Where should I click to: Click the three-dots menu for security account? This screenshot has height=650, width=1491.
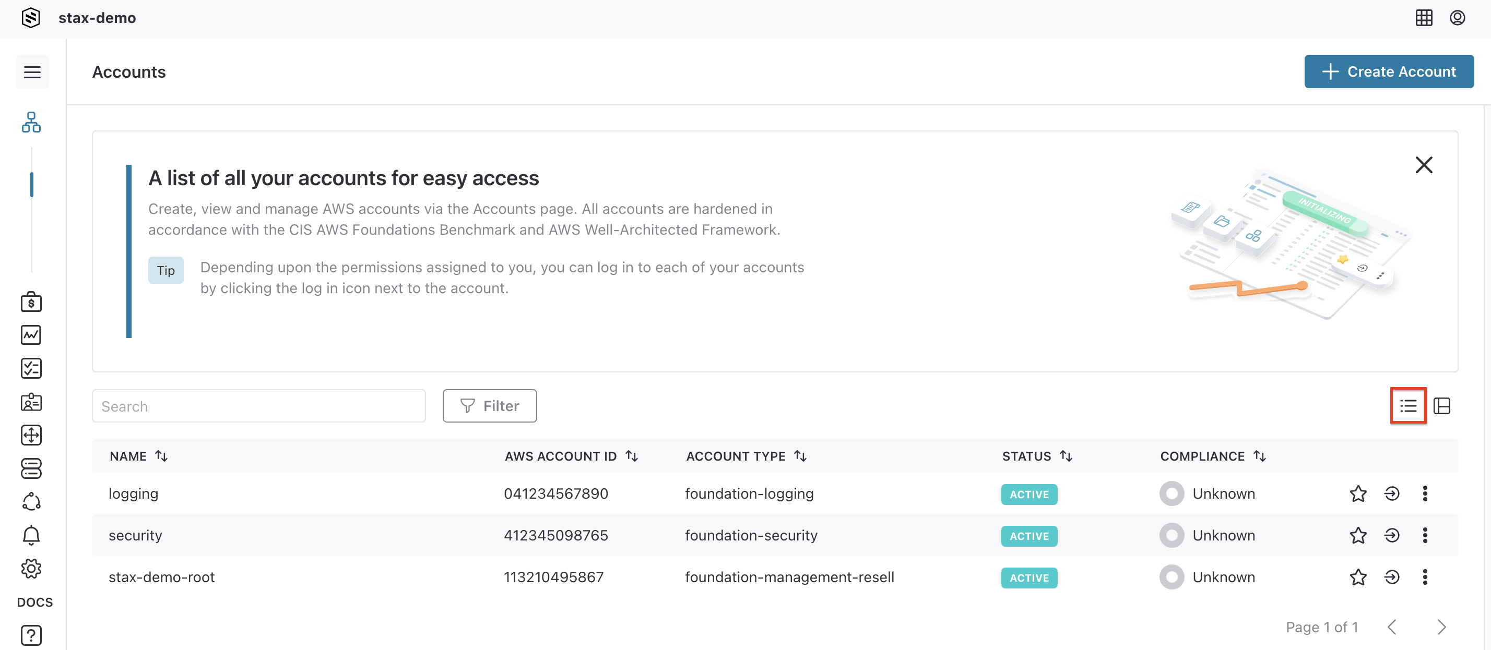[1425, 536]
